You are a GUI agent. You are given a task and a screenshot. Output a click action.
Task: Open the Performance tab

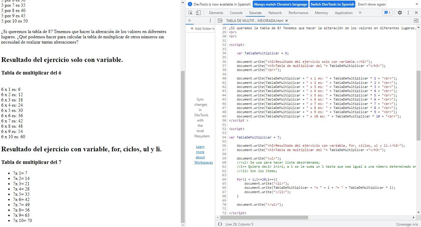click(x=298, y=13)
